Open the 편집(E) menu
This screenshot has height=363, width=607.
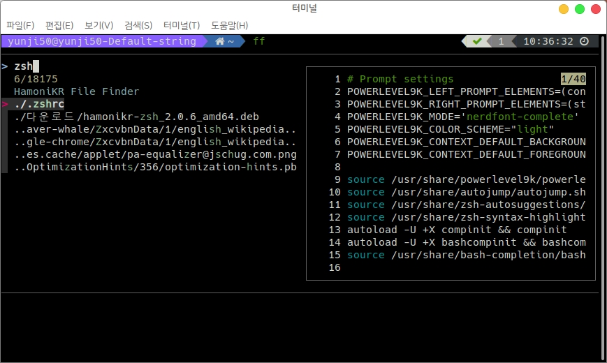coord(59,25)
